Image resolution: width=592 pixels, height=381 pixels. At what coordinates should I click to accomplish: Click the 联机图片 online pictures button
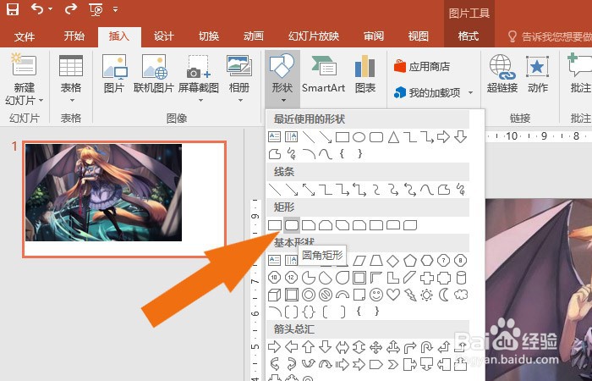click(154, 74)
